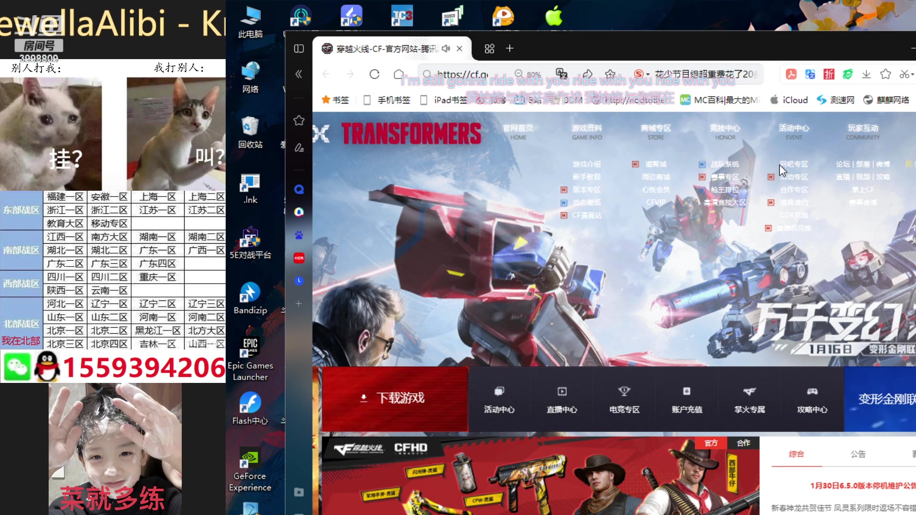Viewport: 916px width, 515px height.
Task: Open the 竞技中心 HONOR menu
Action: pos(725,132)
